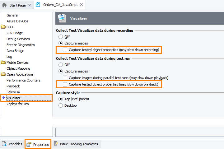Screen dimensions: 224x149
Task: Choose Desktop capture style
Action: click(x=61, y=105)
